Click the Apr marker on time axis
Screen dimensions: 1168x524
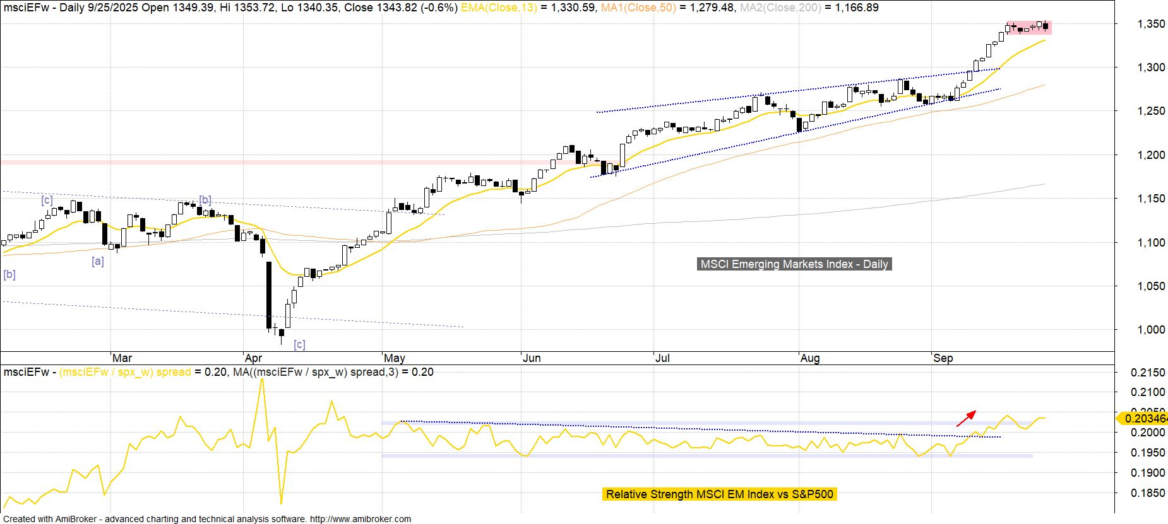[253, 358]
